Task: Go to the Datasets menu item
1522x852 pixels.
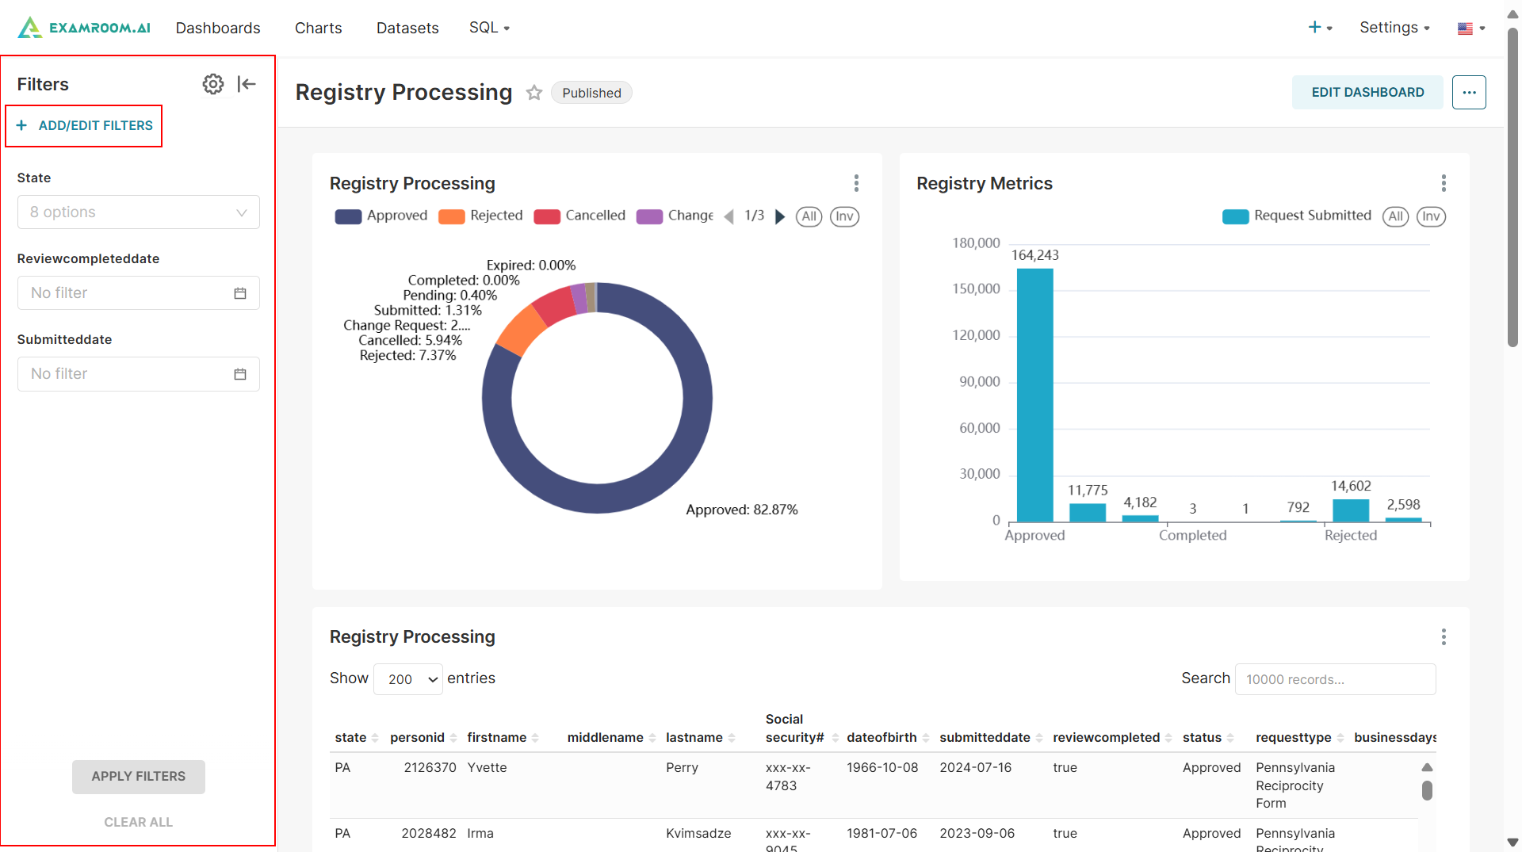Action: click(x=407, y=28)
